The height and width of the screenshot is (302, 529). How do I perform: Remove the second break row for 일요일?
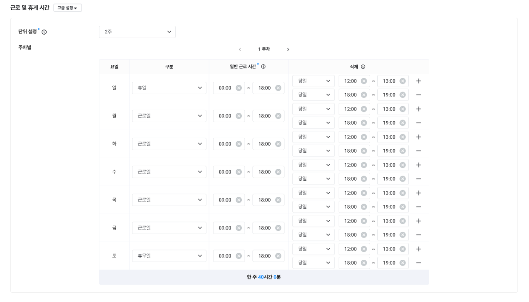(418, 95)
